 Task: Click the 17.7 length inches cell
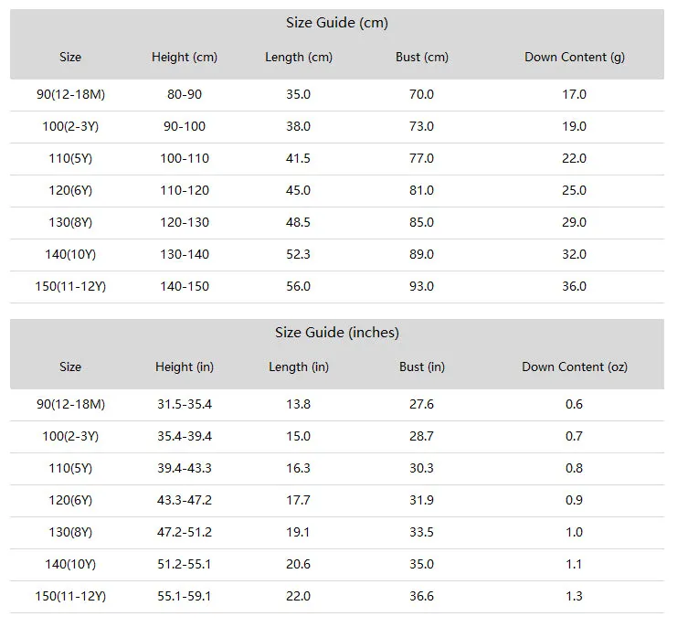pos(299,501)
